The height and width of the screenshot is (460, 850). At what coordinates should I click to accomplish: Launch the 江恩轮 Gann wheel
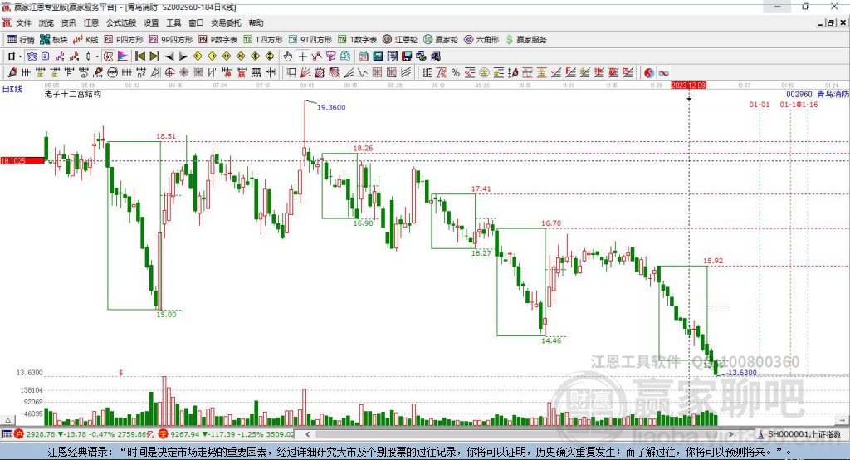tap(400, 40)
